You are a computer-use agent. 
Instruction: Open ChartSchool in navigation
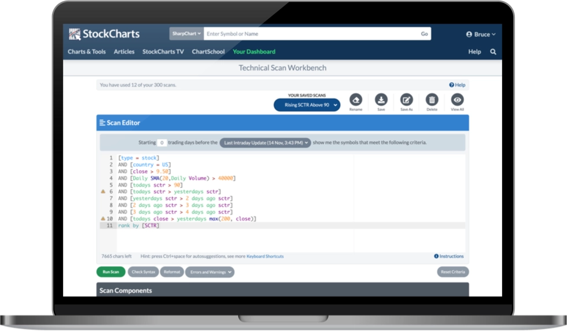click(208, 52)
